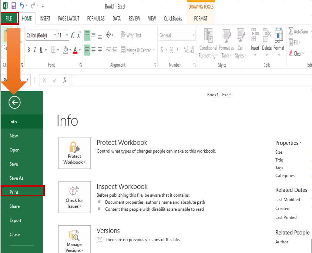
Task: Toggle Italic formatting
Action: coord(35,50)
